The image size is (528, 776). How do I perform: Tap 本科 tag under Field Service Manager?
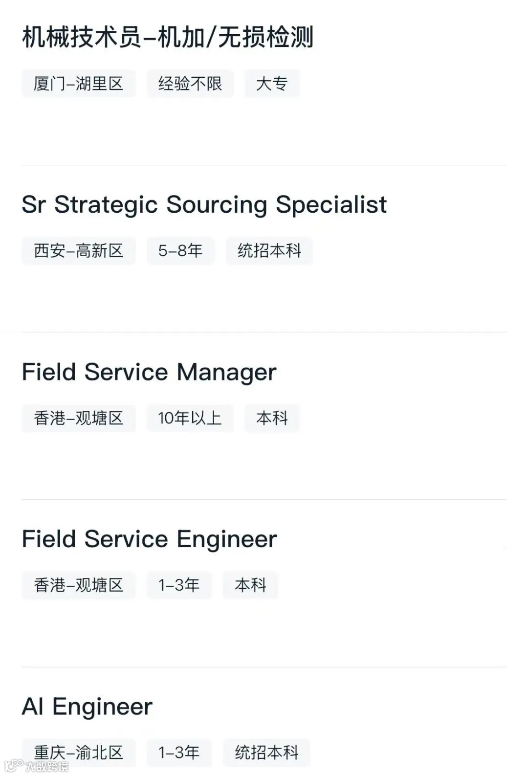271,418
